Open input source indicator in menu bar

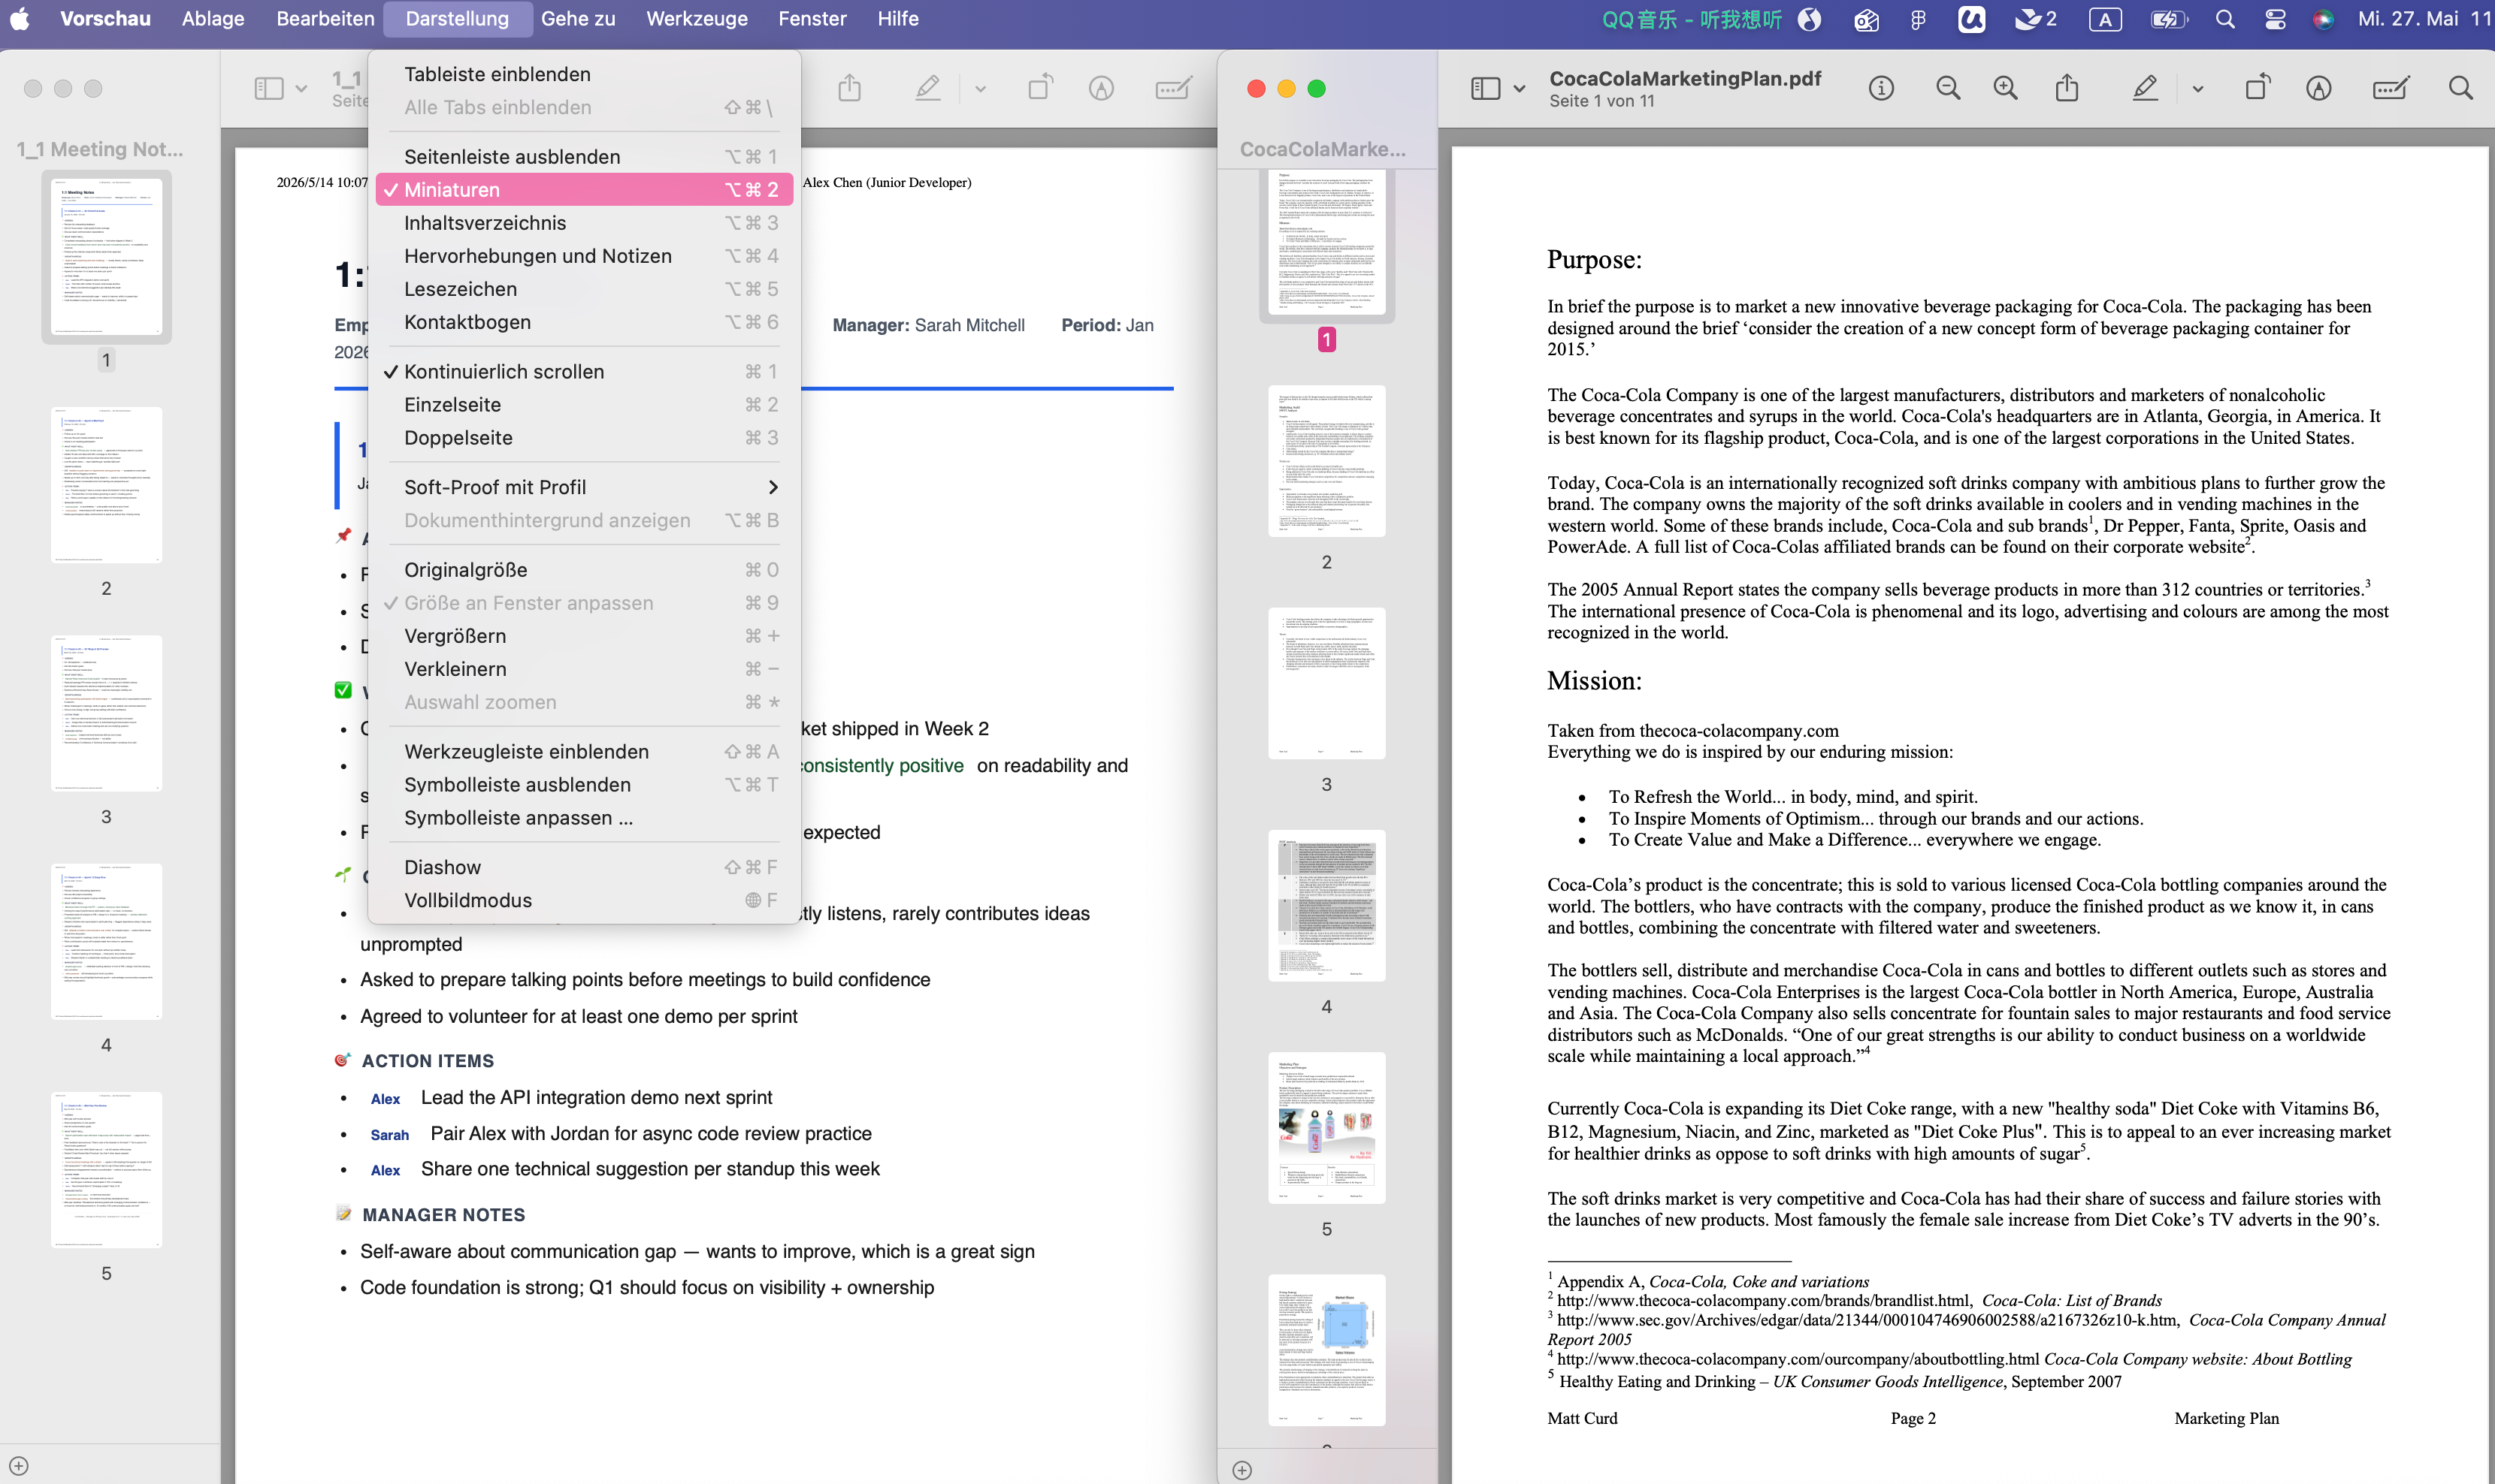pyautogui.click(x=2106, y=19)
